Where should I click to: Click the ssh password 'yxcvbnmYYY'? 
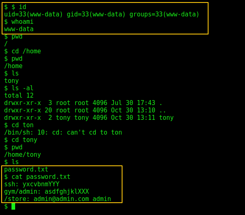41,184
